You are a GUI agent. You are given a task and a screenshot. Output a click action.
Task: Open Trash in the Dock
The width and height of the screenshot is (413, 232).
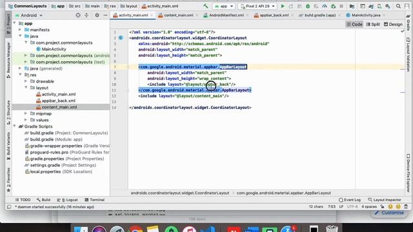pos(332,228)
